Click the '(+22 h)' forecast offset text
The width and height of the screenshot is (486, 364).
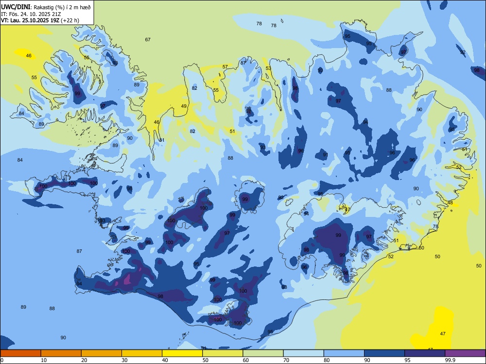click(x=70, y=20)
